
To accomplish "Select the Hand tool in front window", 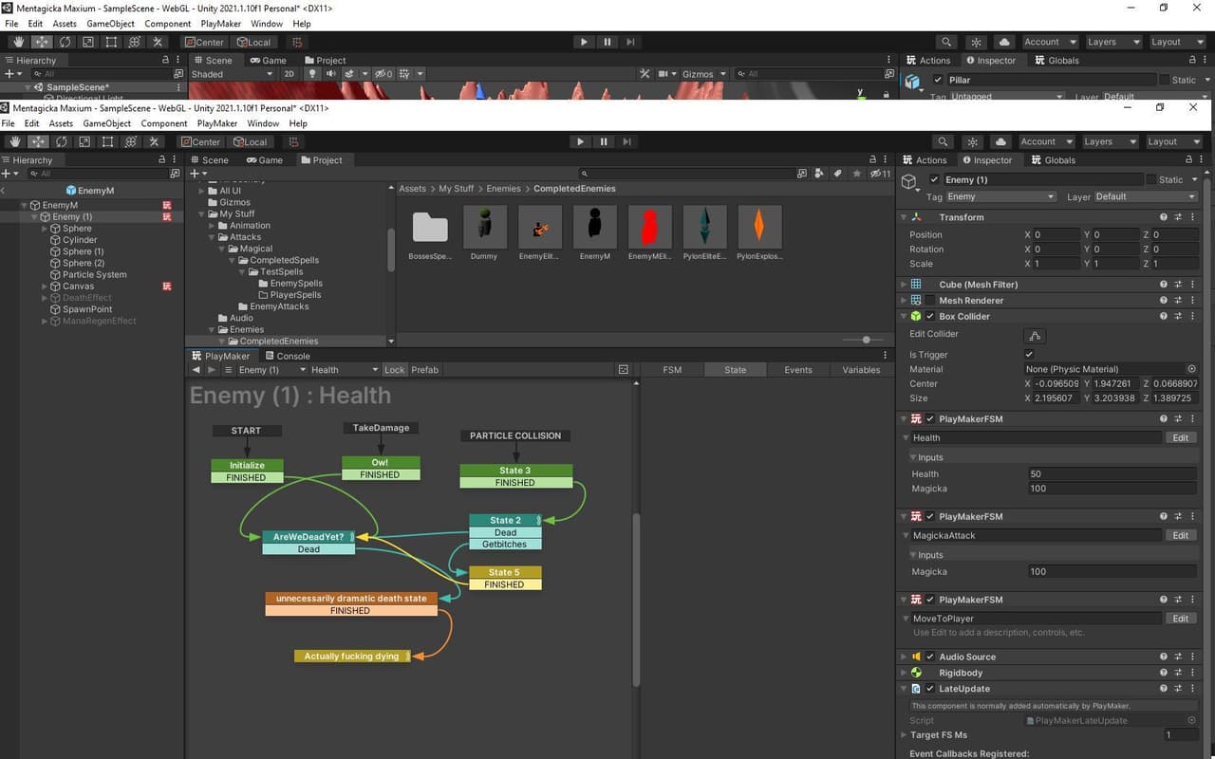I will click(15, 141).
